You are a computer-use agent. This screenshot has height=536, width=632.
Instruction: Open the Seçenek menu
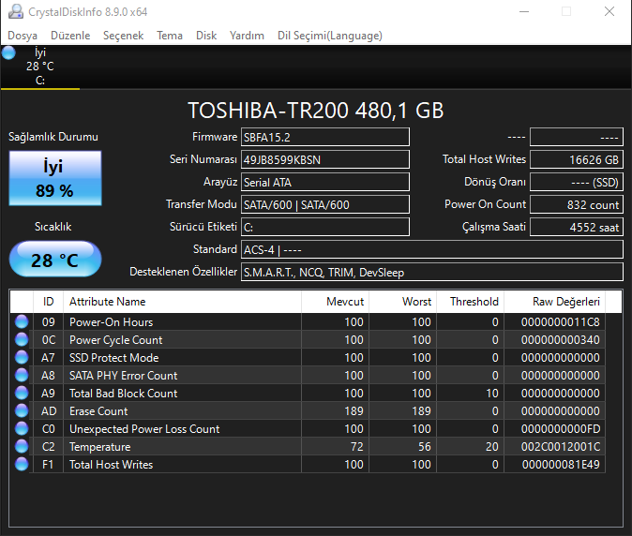coord(124,36)
